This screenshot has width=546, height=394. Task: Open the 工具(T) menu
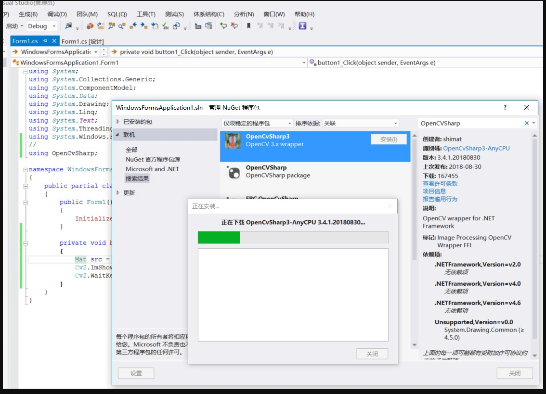[x=146, y=14]
